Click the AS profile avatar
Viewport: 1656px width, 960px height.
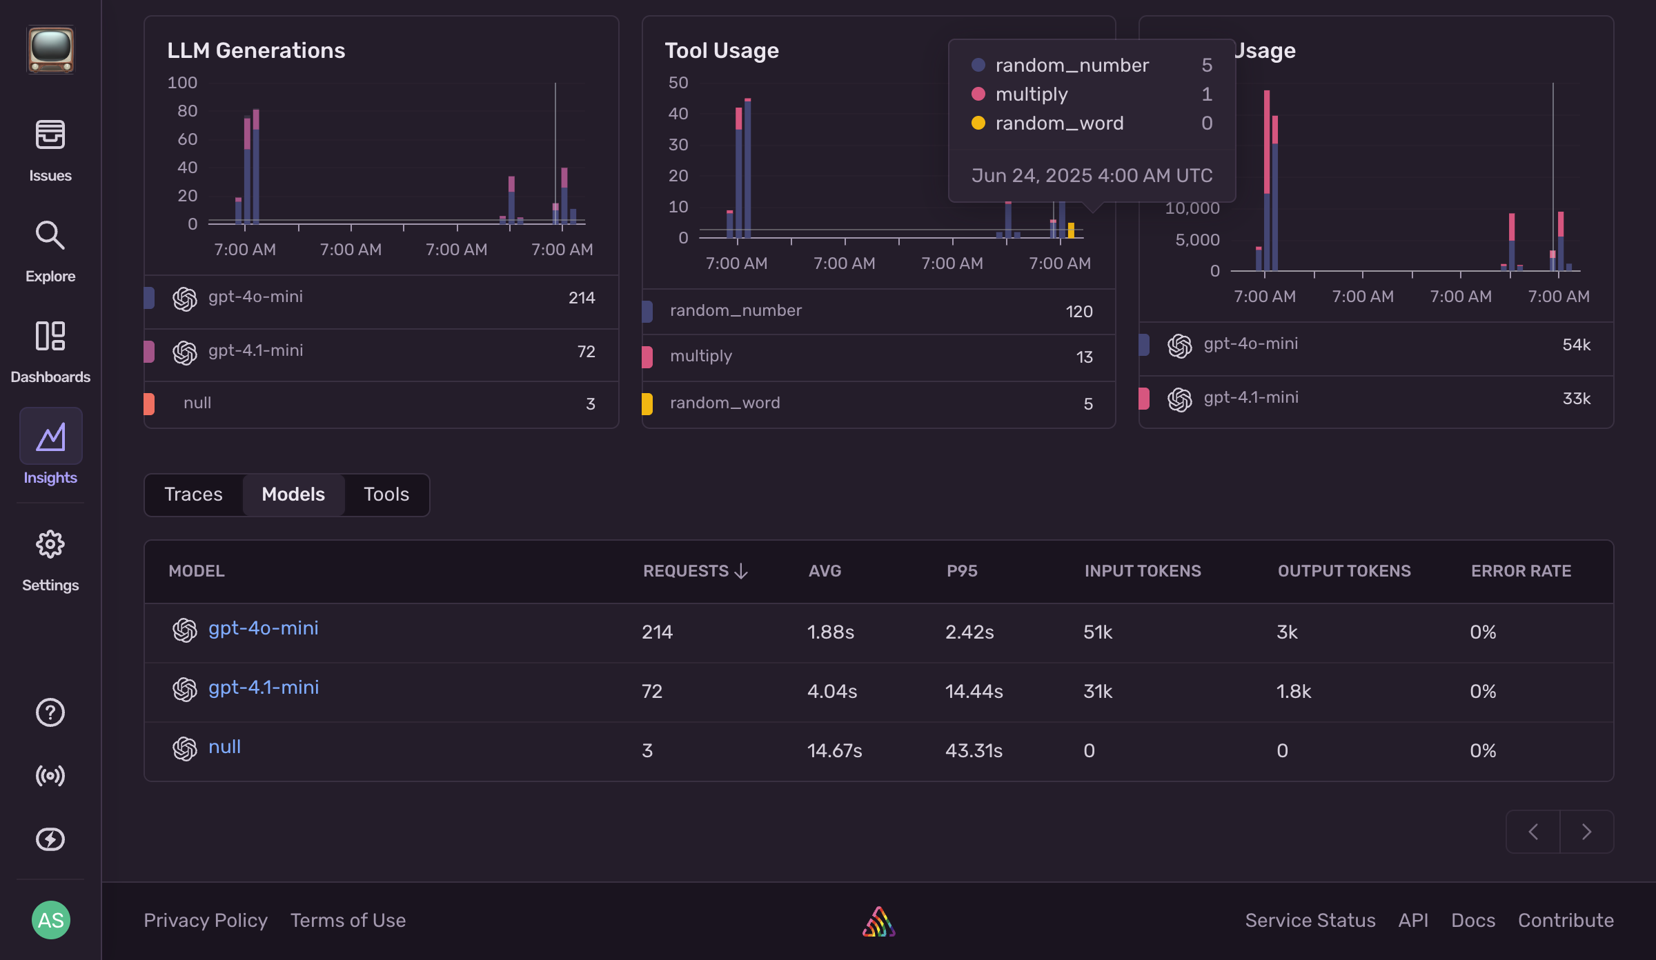tap(50, 919)
